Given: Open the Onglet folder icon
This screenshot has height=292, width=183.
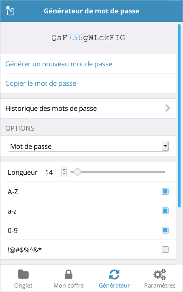Looking at the screenshot, I should (23, 274).
